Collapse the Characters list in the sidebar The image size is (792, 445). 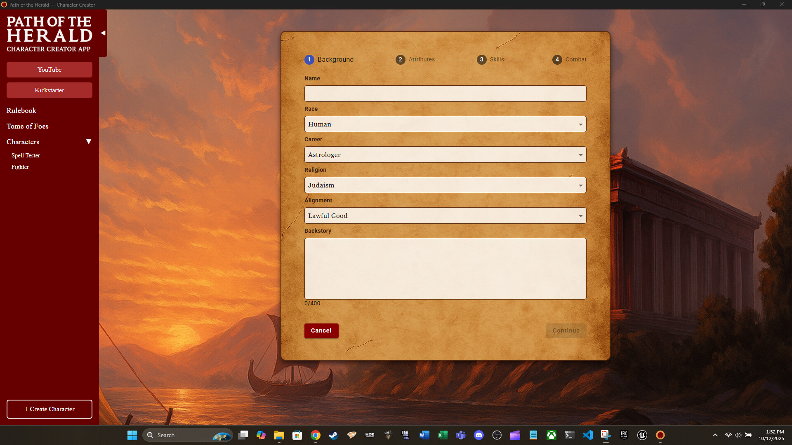89,141
